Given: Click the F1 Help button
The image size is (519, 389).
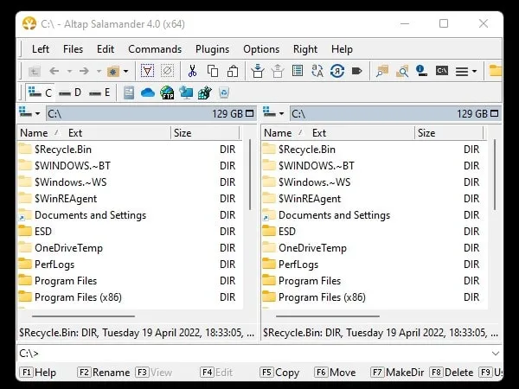Looking at the screenshot, I should point(38,373).
